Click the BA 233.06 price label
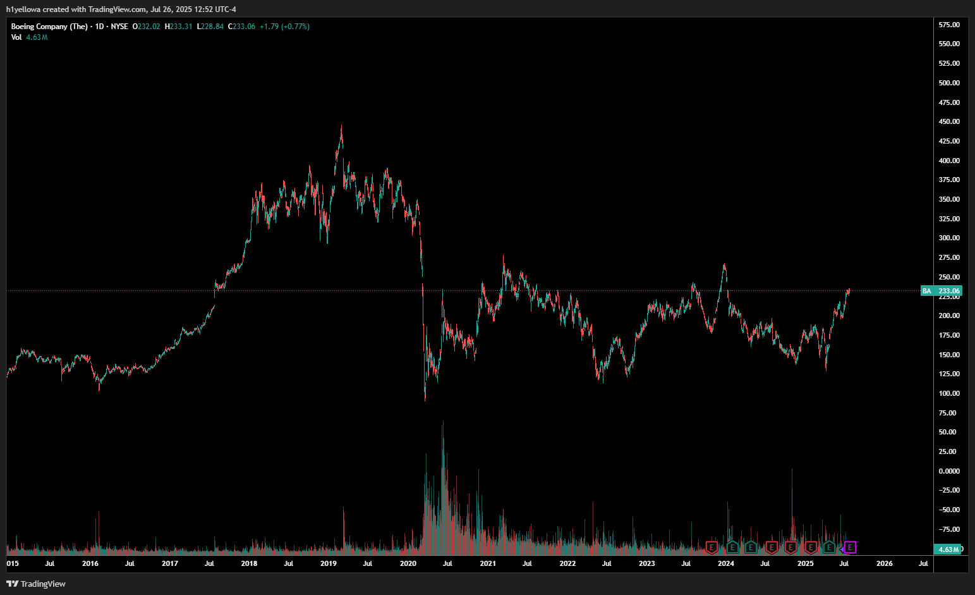Screen dimensions: 975x595 (x=941, y=291)
